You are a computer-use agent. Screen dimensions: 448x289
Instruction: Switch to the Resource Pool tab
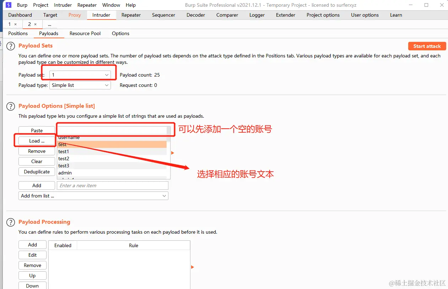coord(85,33)
